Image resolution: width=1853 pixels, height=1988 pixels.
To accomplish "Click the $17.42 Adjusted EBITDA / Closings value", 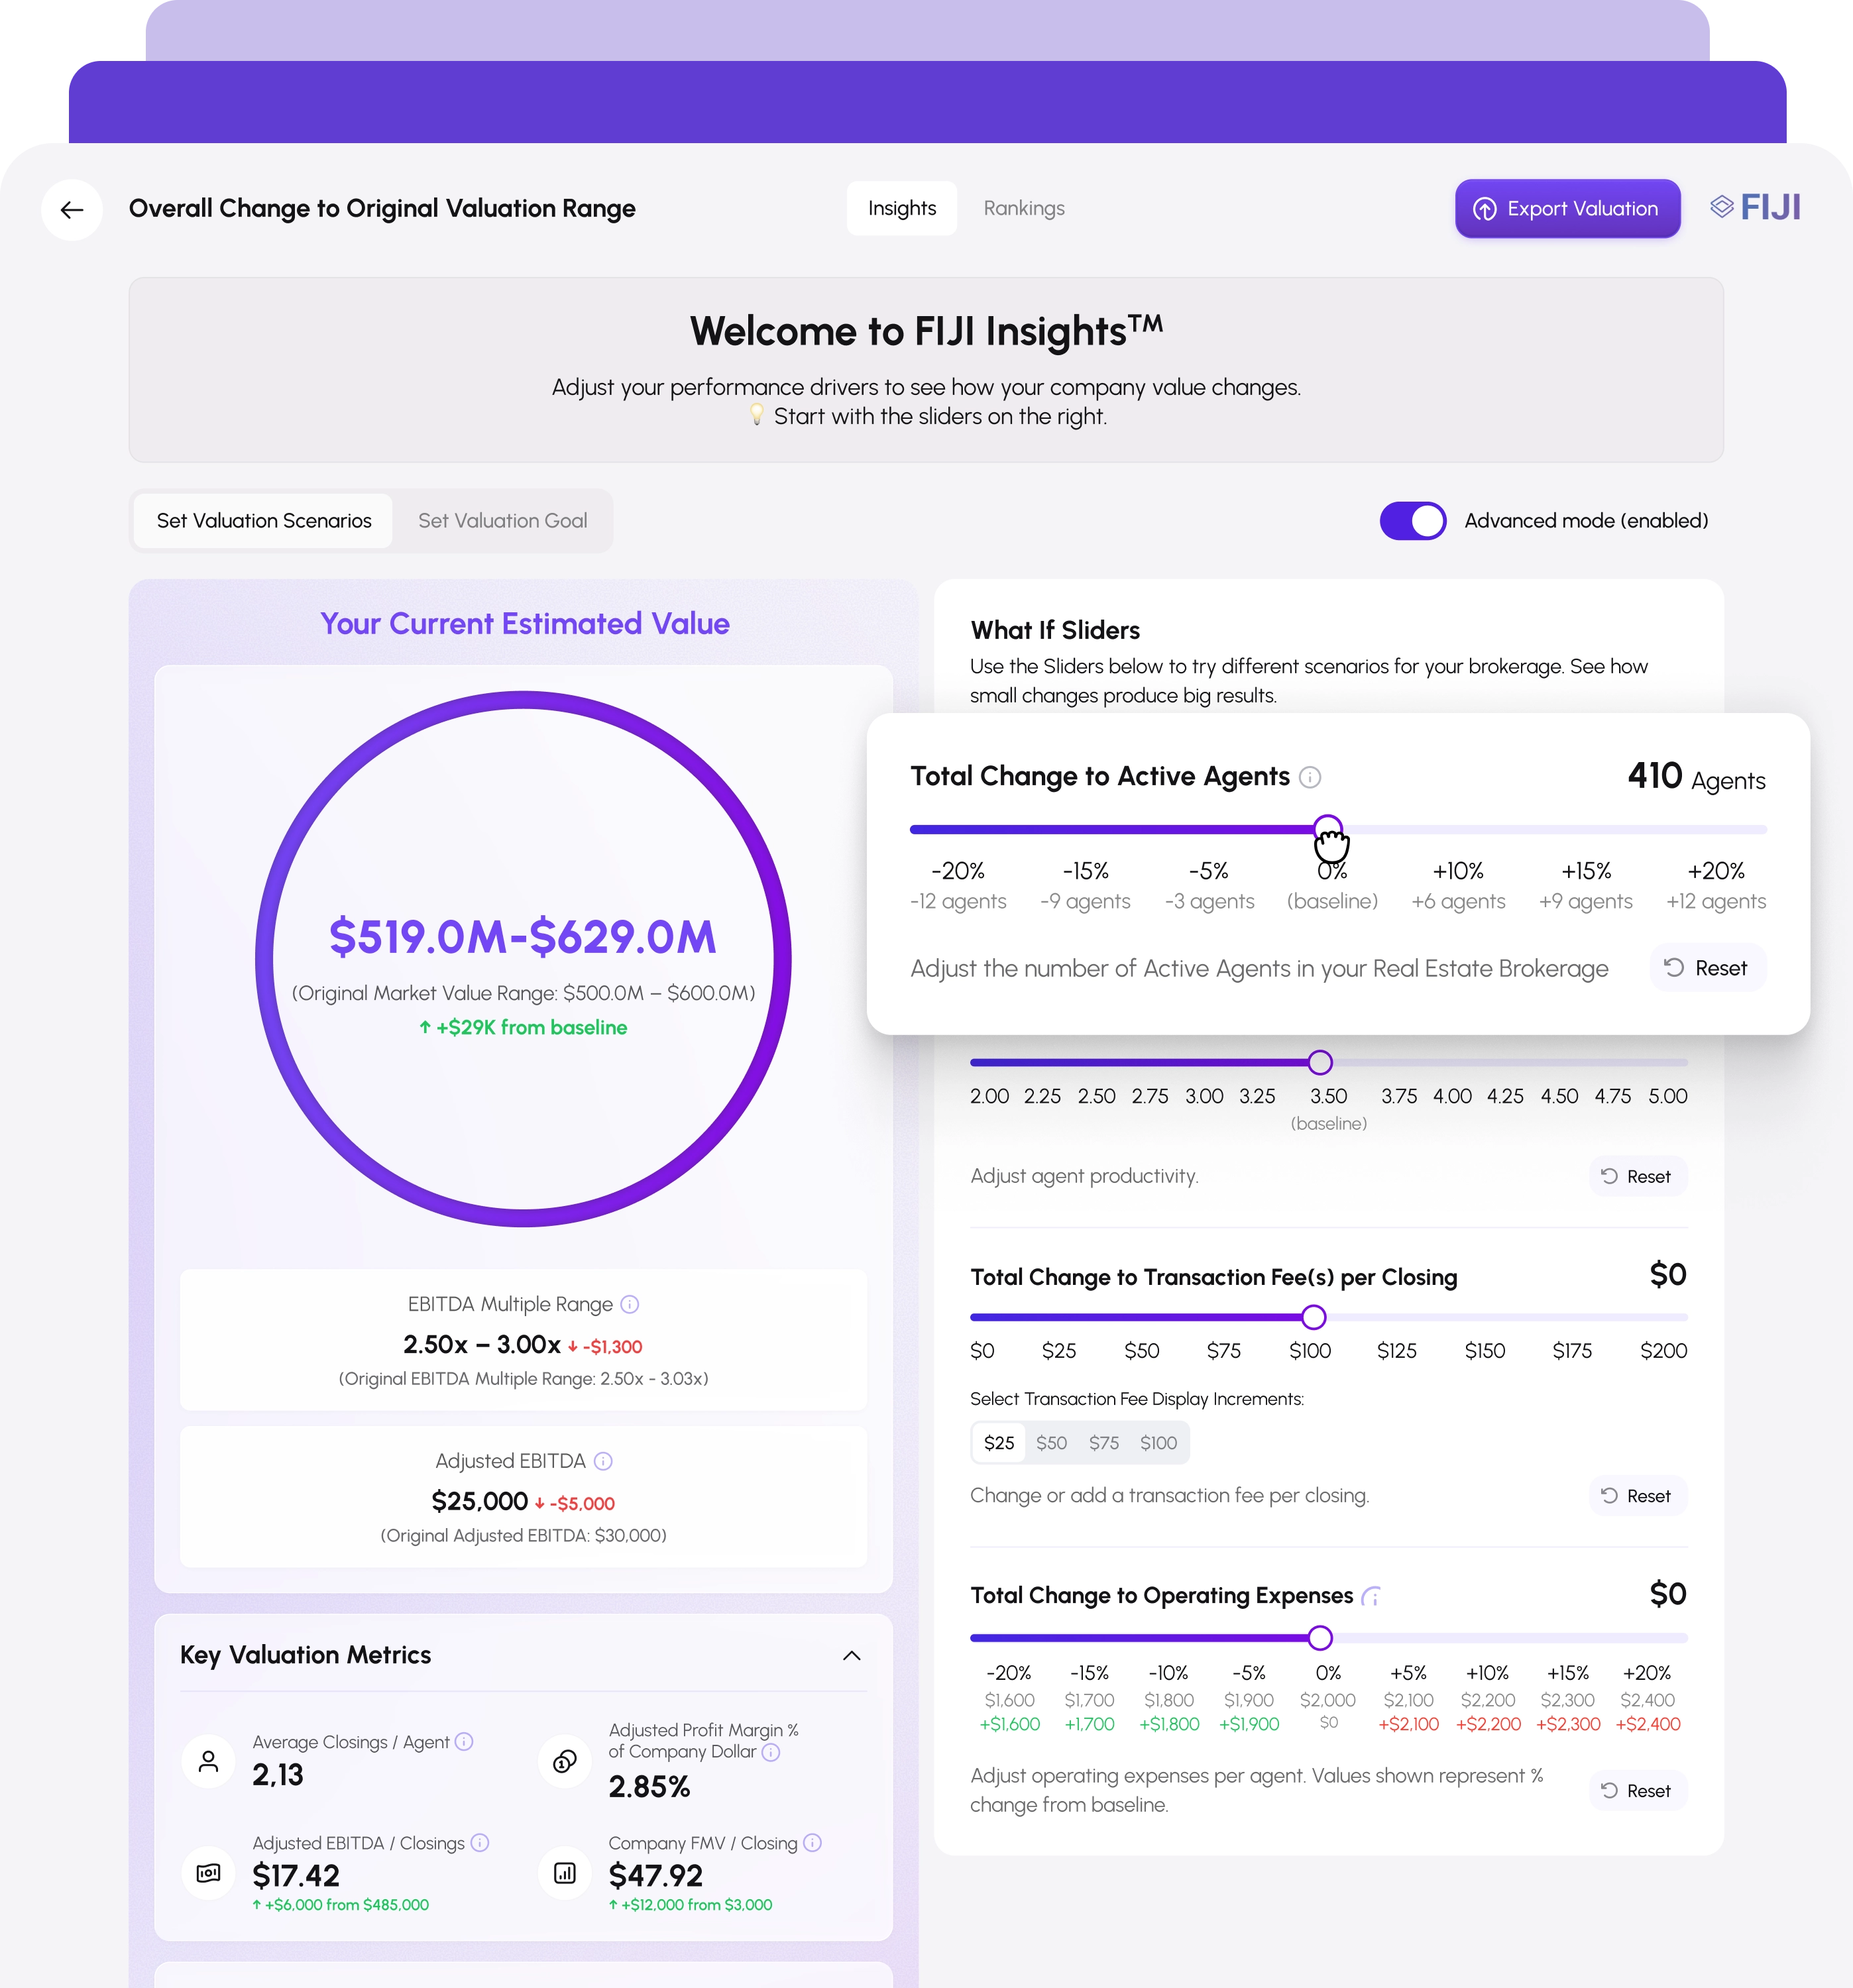I will coord(296,1875).
